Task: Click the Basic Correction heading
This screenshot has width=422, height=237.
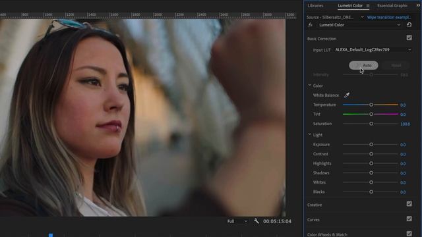Action: (x=322, y=39)
